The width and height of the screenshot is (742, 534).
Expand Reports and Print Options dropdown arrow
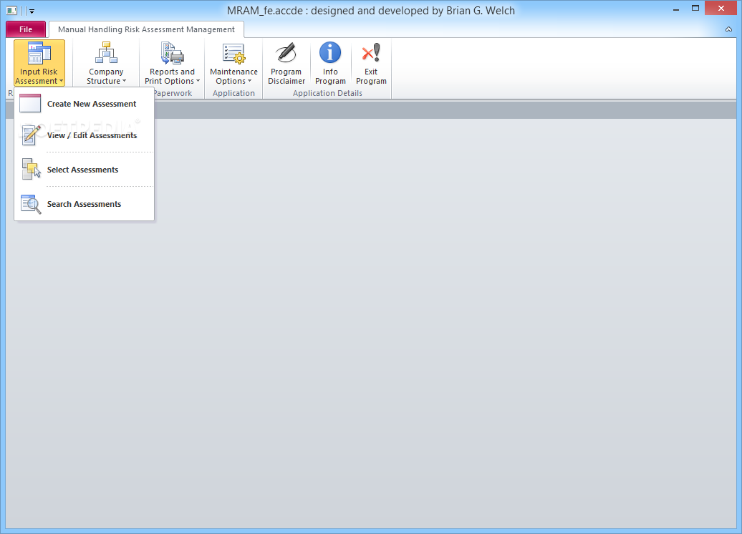click(198, 82)
